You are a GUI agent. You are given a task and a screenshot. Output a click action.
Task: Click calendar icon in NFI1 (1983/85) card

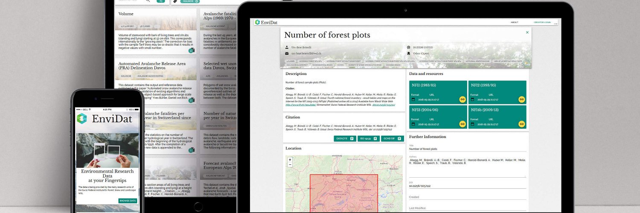pyautogui.click(x=413, y=99)
